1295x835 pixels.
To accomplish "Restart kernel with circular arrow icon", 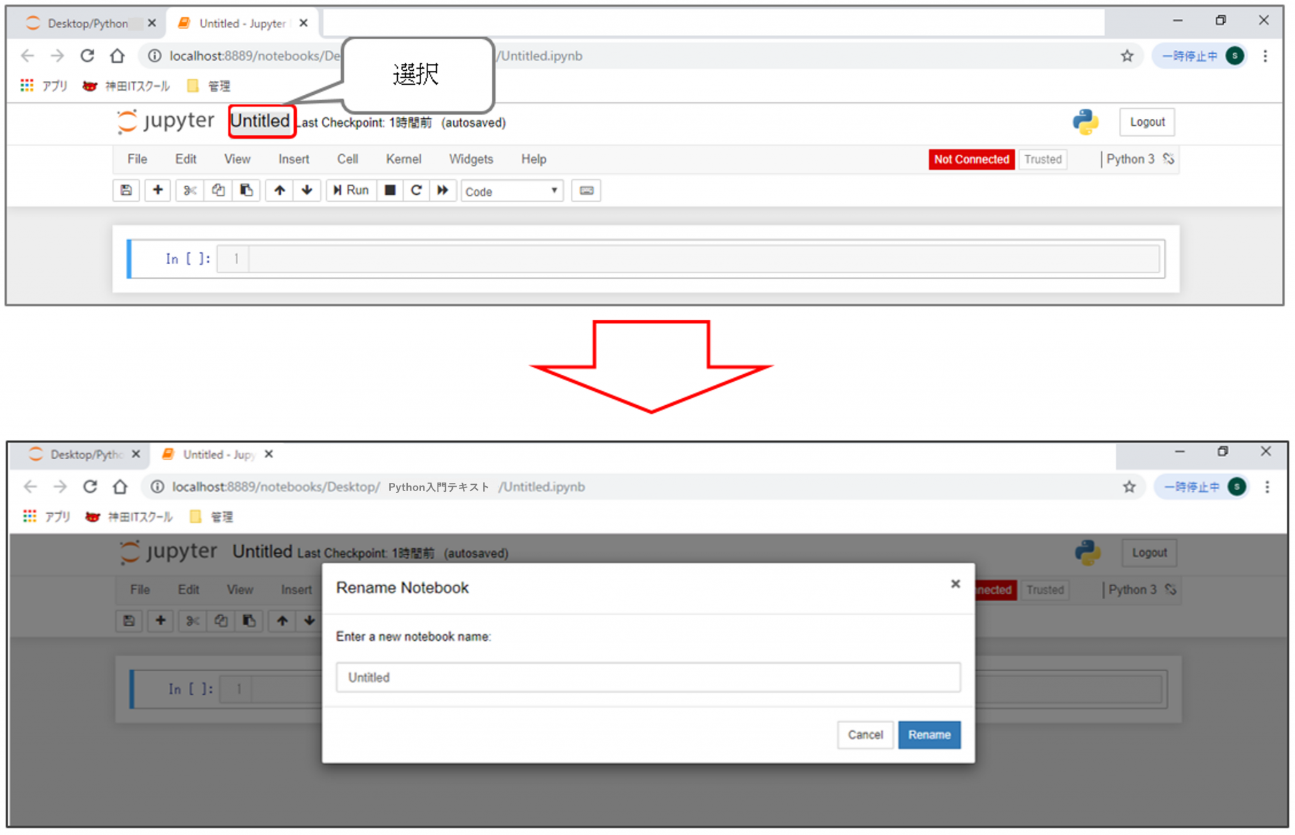I will (x=416, y=190).
